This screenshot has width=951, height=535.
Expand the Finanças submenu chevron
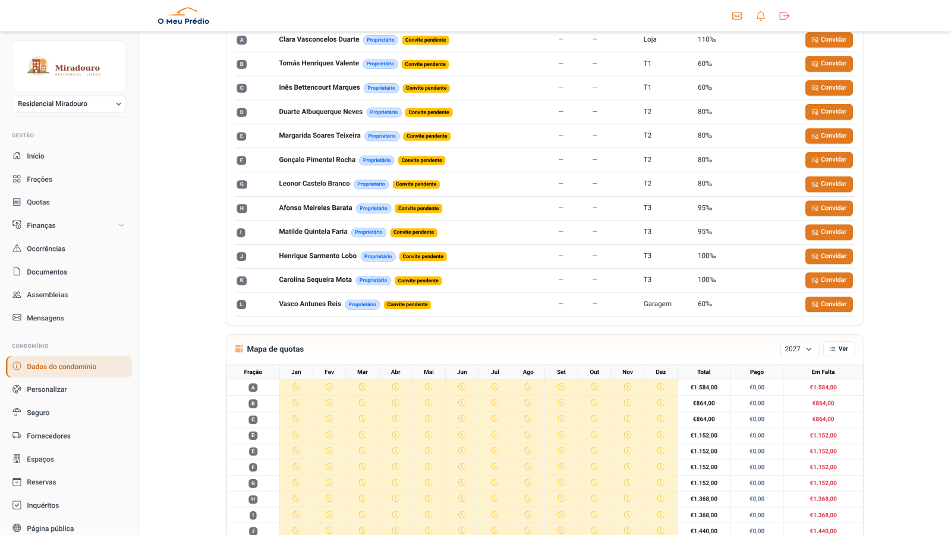click(121, 225)
